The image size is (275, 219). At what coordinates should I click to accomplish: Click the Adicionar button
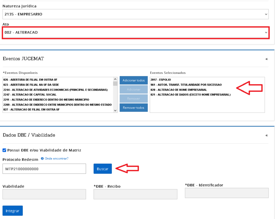(x=134, y=89)
